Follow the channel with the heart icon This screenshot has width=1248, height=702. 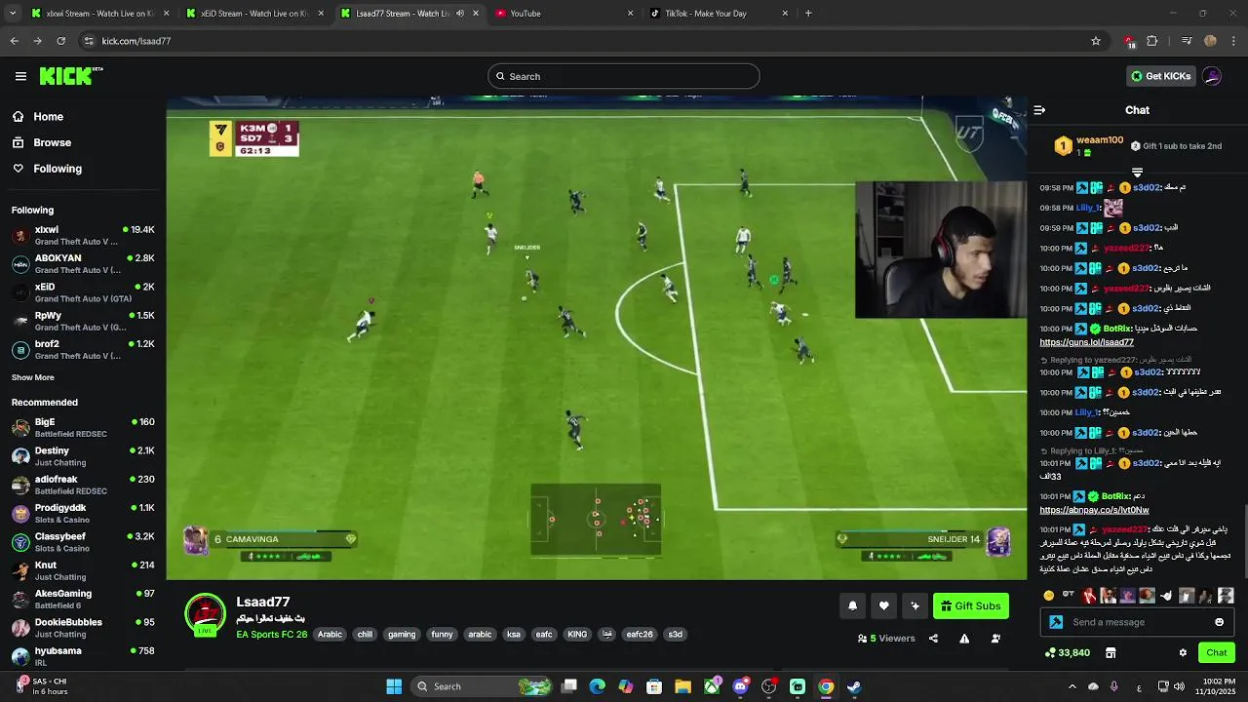pyautogui.click(x=883, y=605)
